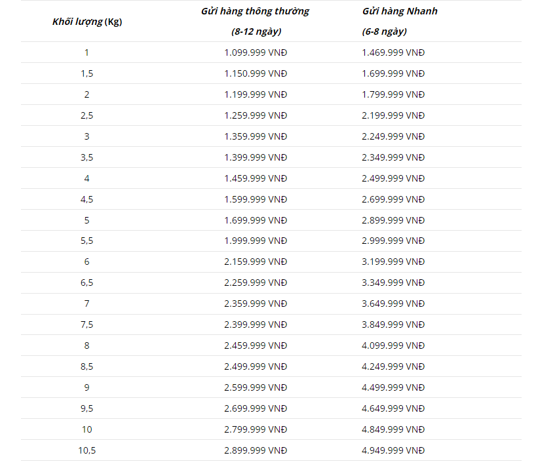Screen dimensions: 538x470
Task: Select the 1,5 kg weight cell
Action: pyautogui.click(x=86, y=73)
